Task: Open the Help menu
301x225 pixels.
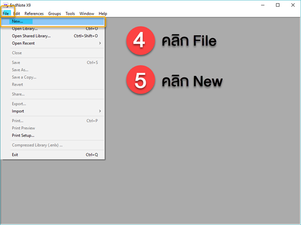Action: pyautogui.click(x=103, y=13)
